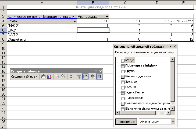This screenshot has height=129, width=196.
Task: Click the field list scroll left arrow
Action: click(117, 113)
